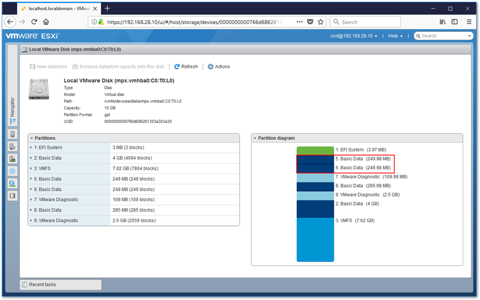Click the Refresh button
Screen dimensions: 480x300
pos(186,67)
